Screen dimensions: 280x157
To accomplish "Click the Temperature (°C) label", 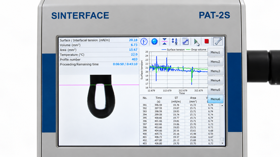I will [72, 55].
